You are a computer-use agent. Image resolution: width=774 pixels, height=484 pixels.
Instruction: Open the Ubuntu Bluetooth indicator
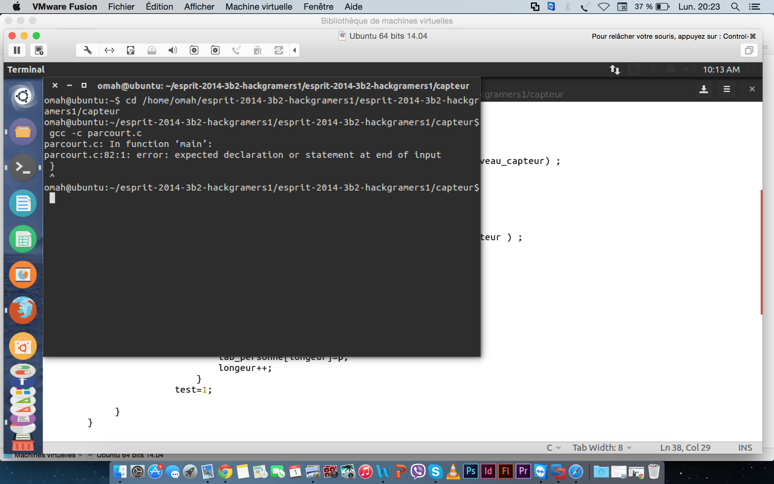pos(652,70)
